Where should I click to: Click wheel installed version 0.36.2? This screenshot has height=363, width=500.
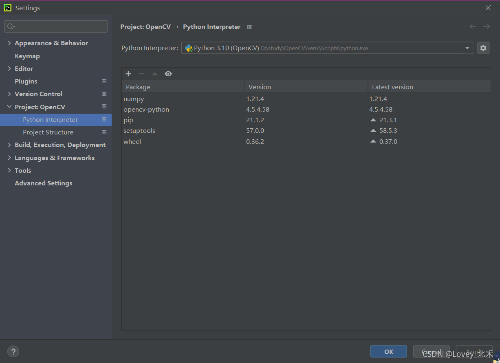tap(255, 141)
